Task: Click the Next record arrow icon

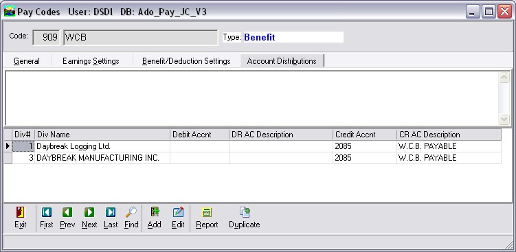Action: coord(89,212)
